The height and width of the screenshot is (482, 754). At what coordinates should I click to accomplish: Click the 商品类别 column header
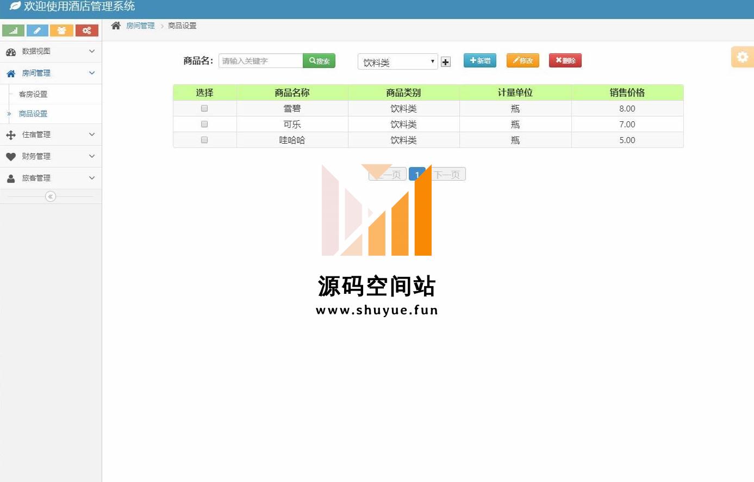pos(404,92)
